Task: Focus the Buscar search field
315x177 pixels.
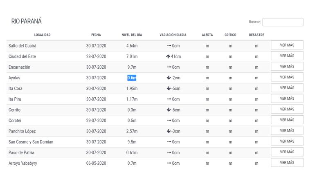Action: tap(283, 22)
